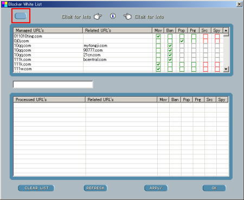
Task: Click related URL 21cn.com
Action: pyautogui.click(x=92, y=55)
